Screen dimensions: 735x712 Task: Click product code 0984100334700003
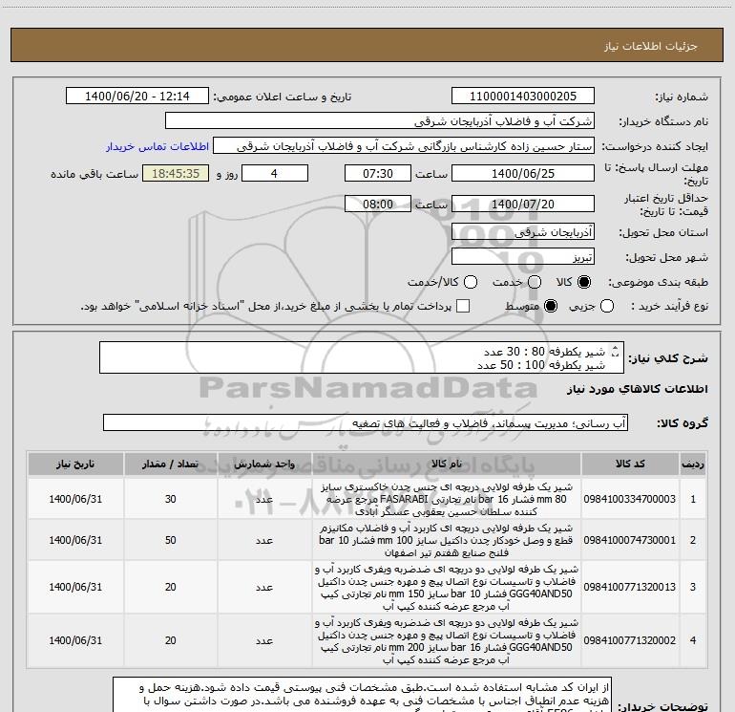tap(630, 499)
